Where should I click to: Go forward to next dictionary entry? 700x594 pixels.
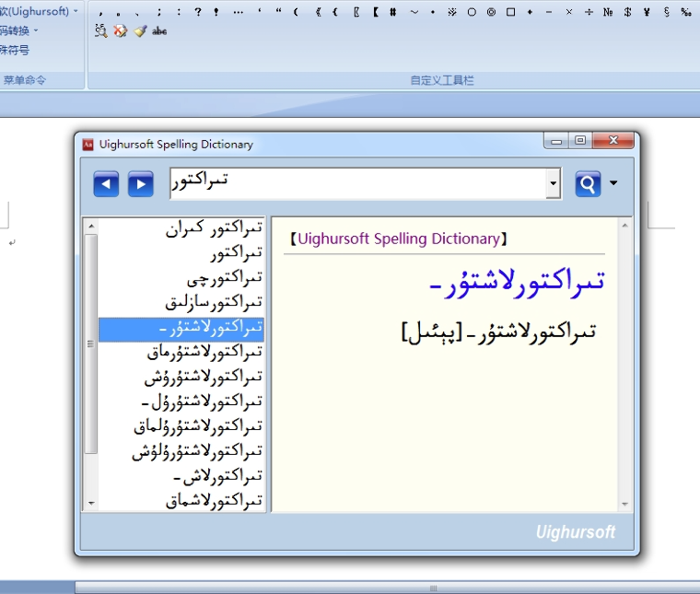pos(140,184)
